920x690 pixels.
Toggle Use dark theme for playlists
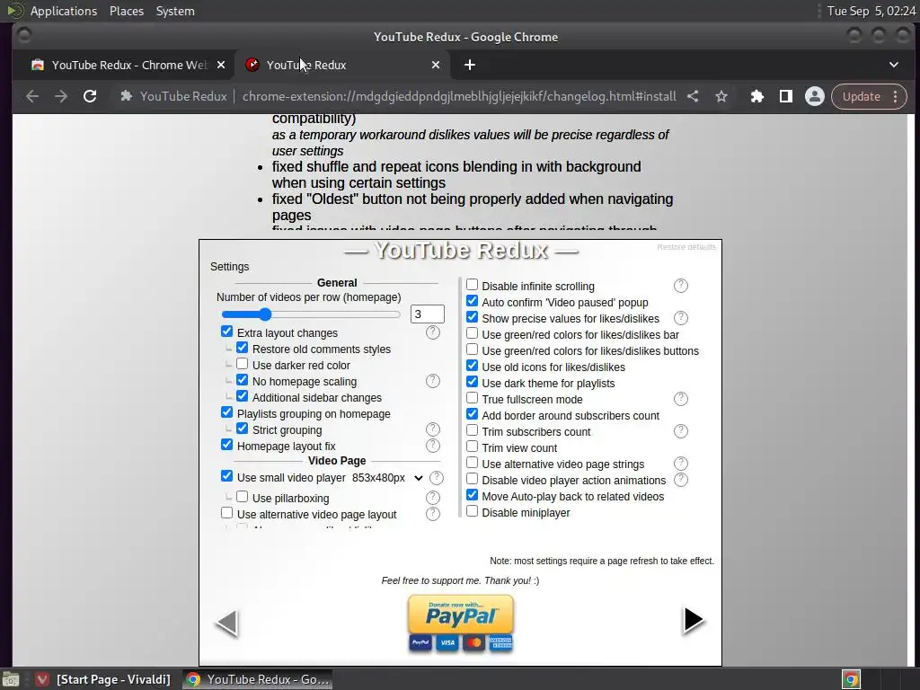tap(473, 382)
